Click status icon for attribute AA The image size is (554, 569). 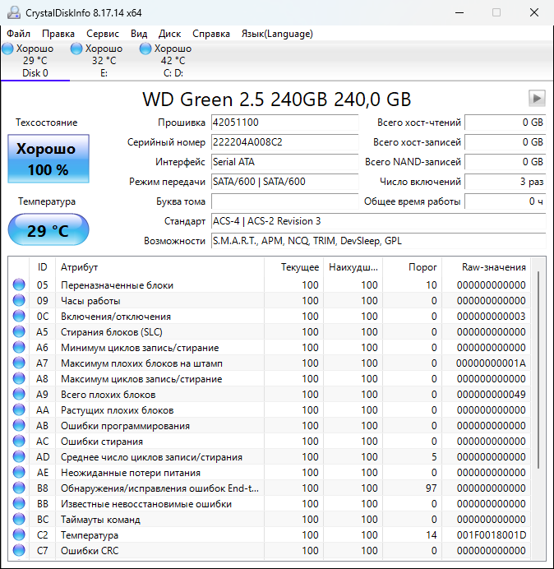pyautogui.click(x=19, y=409)
